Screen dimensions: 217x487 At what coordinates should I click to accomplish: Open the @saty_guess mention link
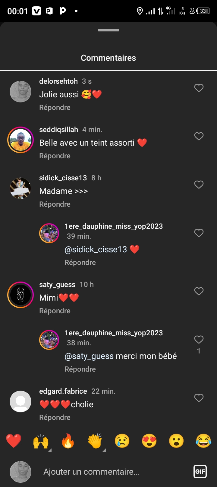click(x=89, y=356)
